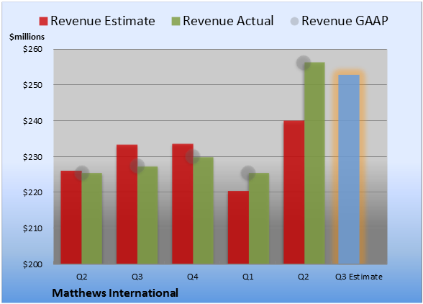Click the GAAP marker dot above Q1
The width and height of the screenshot is (423, 304).
pyautogui.click(x=248, y=173)
